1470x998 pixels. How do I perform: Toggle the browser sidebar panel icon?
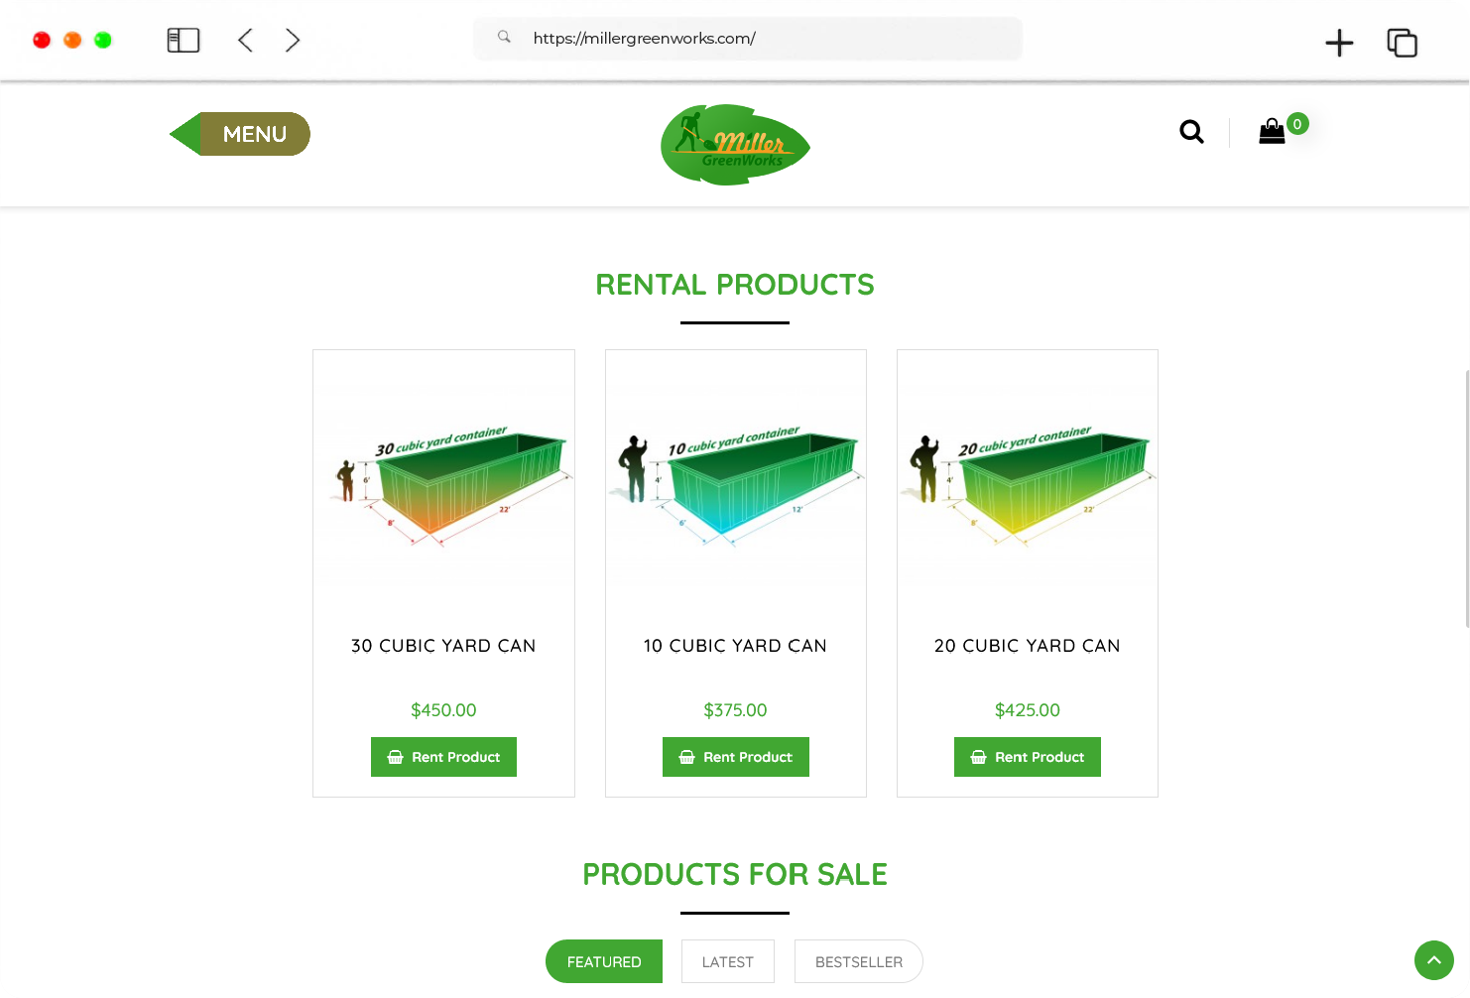pyautogui.click(x=184, y=40)
